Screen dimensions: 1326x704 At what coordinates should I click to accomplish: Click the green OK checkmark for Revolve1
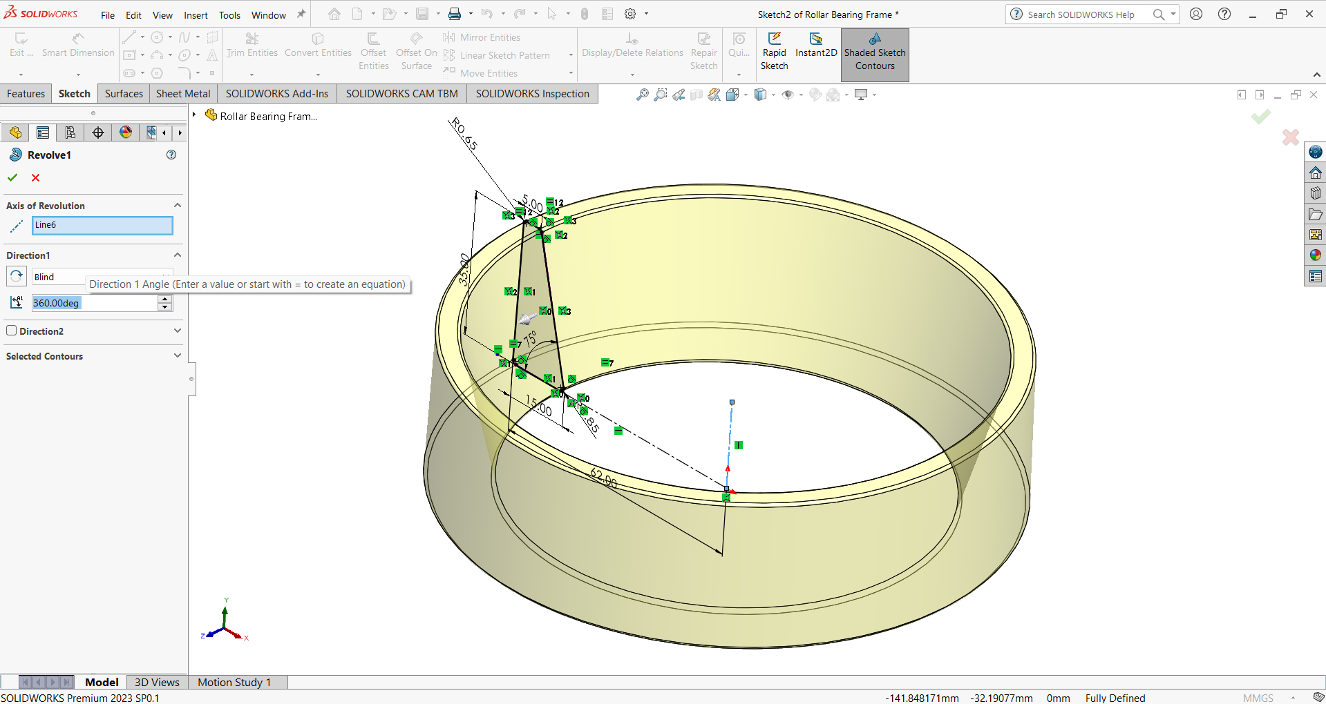tap(12, 177)
